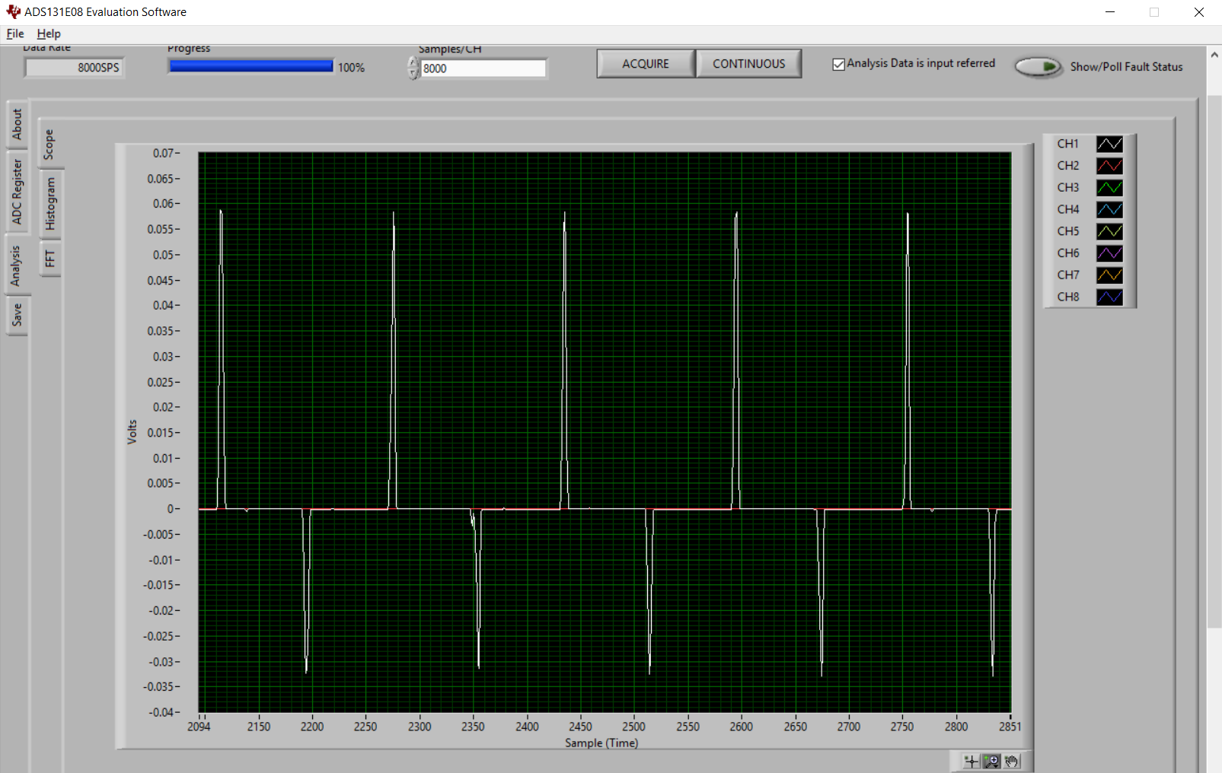Click the CH3 green waveform legend icon
This screenshot has height=773, width=1222.
click(1109, 187)
